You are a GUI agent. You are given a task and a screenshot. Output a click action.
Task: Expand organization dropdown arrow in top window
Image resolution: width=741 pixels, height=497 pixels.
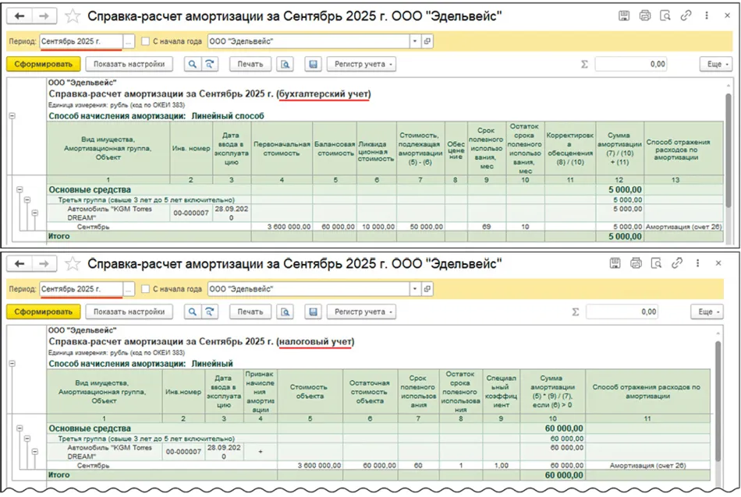(x=415, y=41)
